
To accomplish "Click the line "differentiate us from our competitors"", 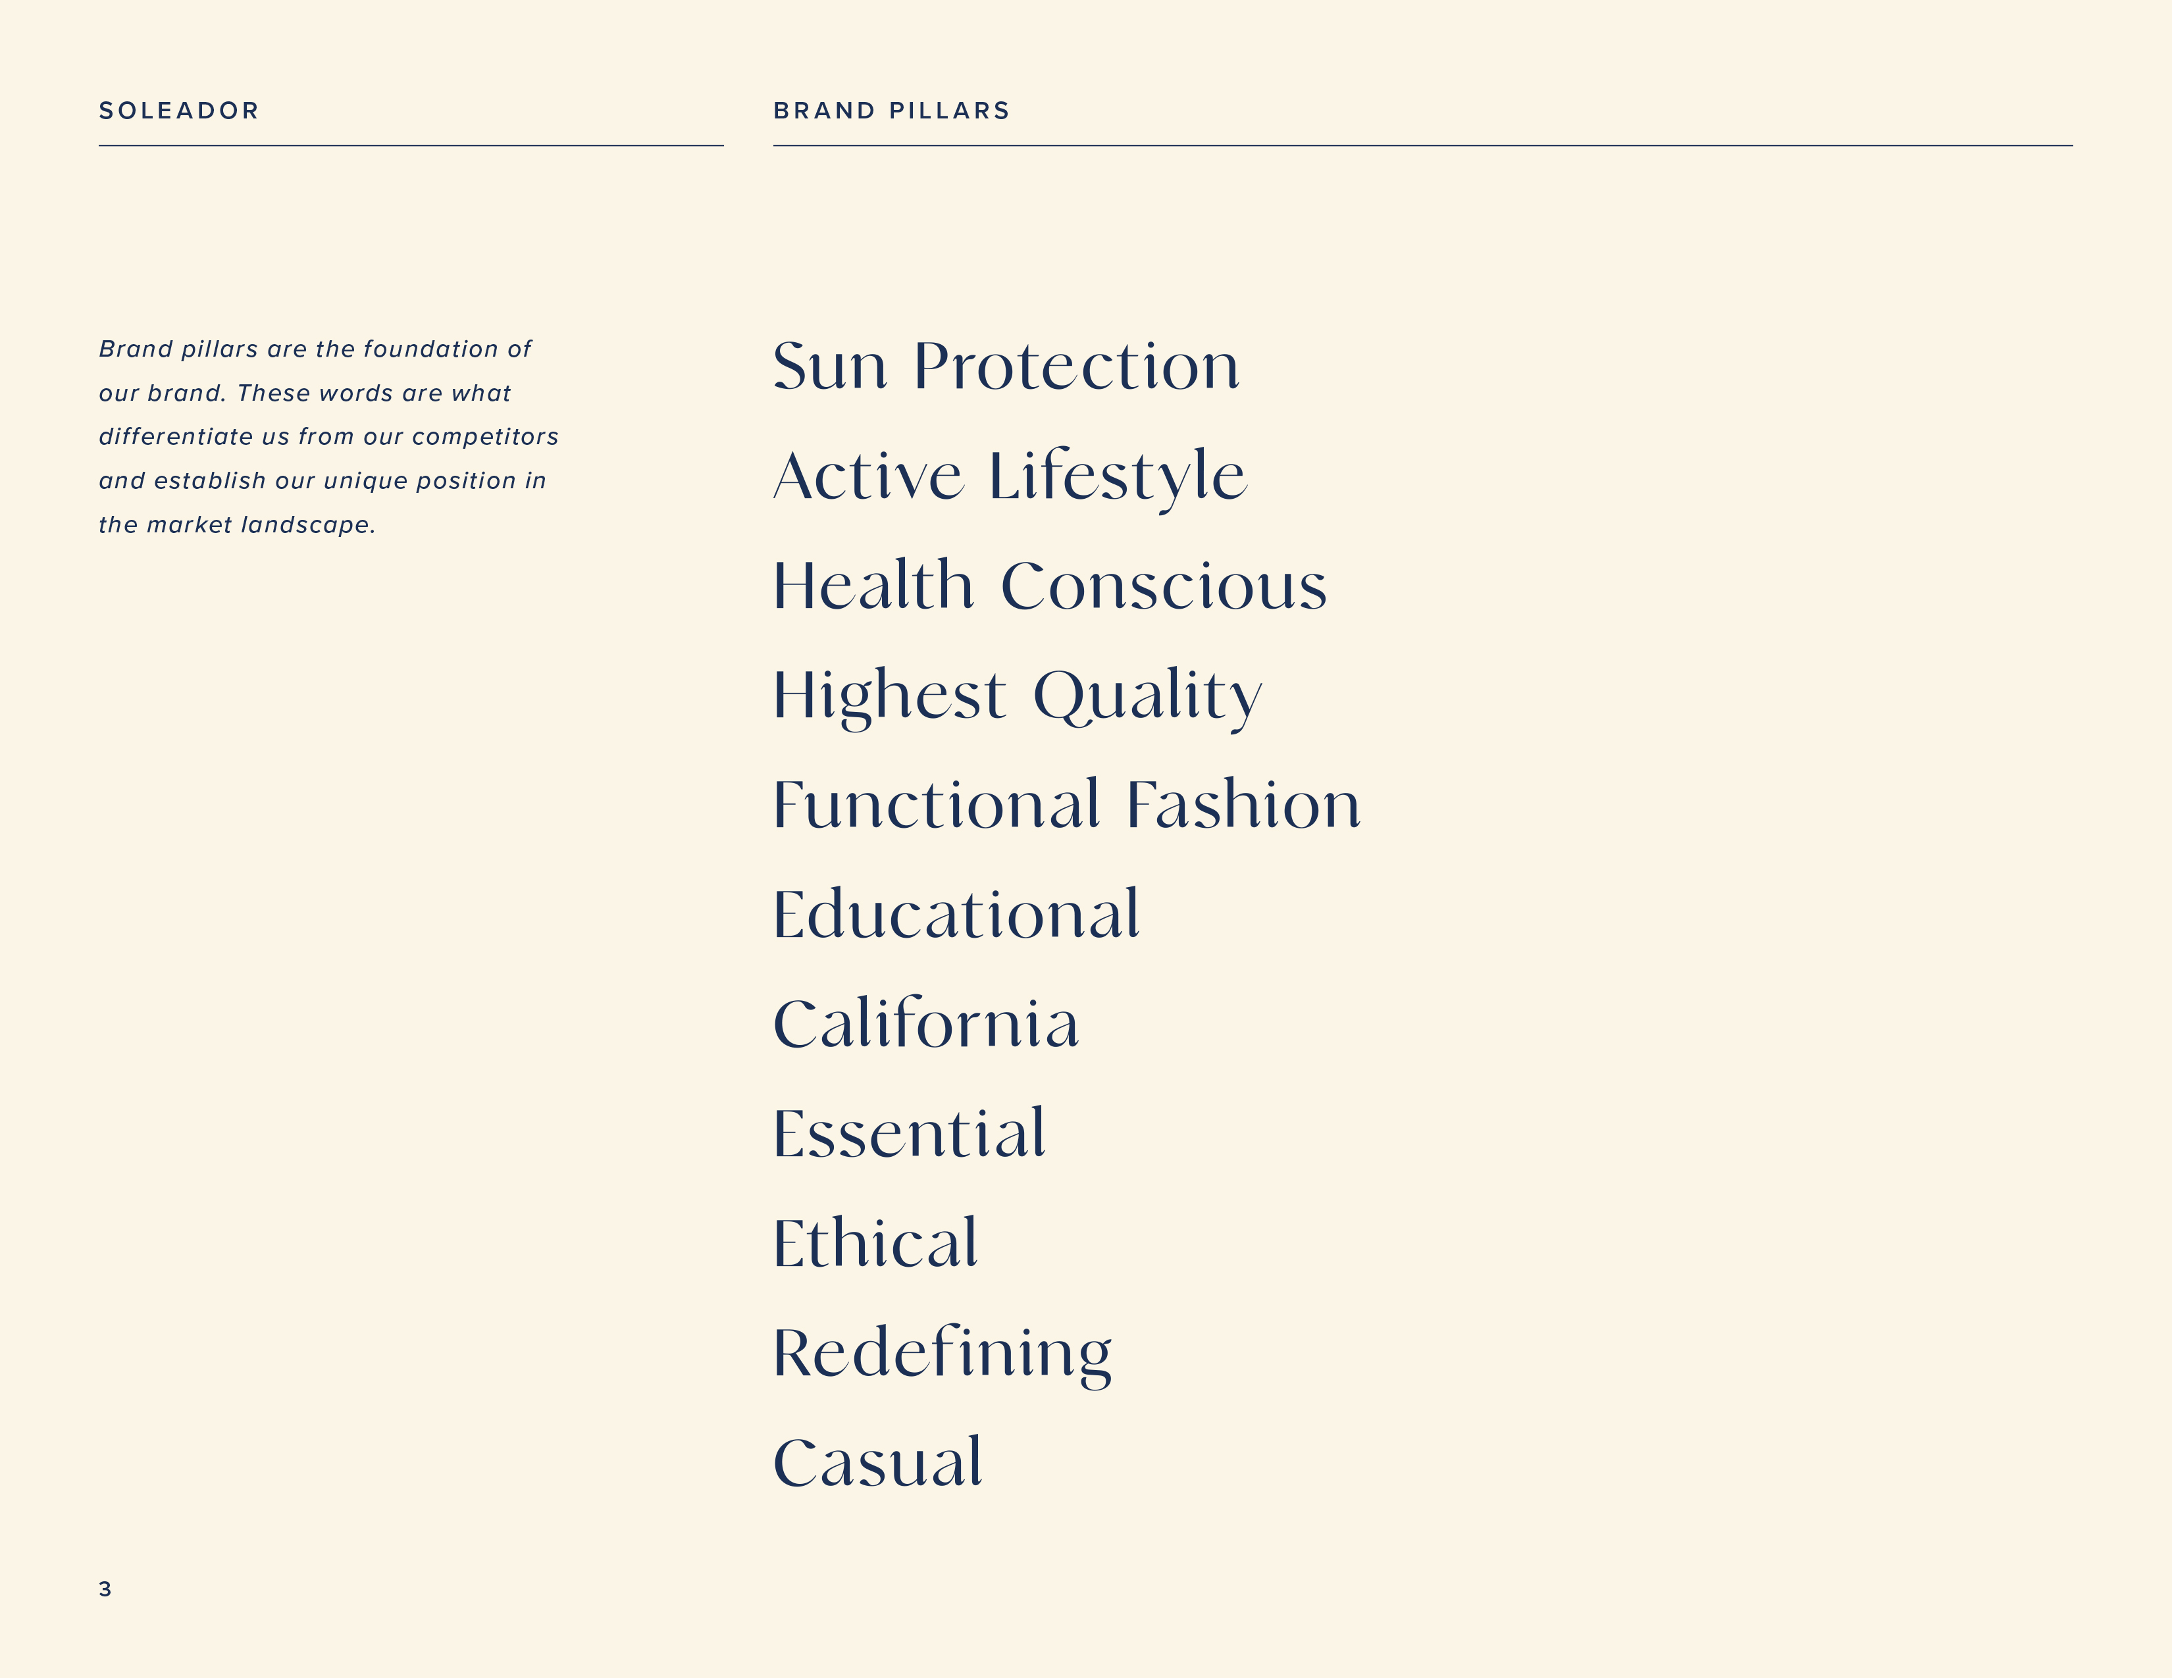I will coord(328,436).
